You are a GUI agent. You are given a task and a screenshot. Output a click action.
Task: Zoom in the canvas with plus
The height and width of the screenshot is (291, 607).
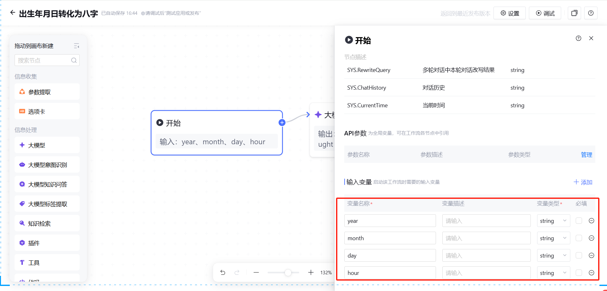pyautogui.click(x=311, y=272)
